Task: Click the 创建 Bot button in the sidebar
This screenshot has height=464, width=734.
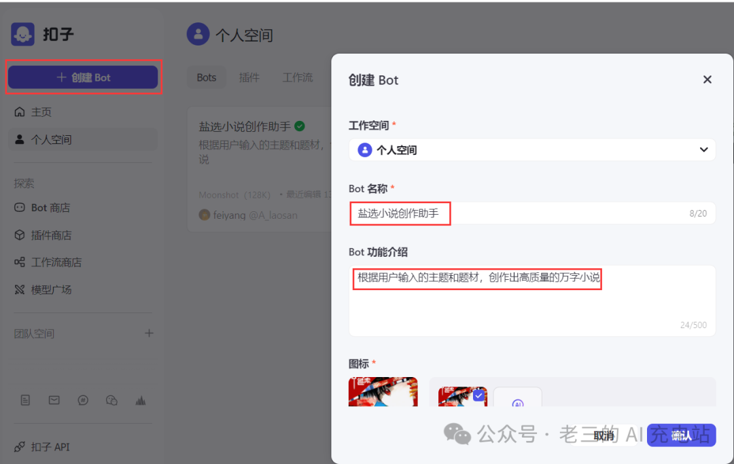Action: point(83,77)
